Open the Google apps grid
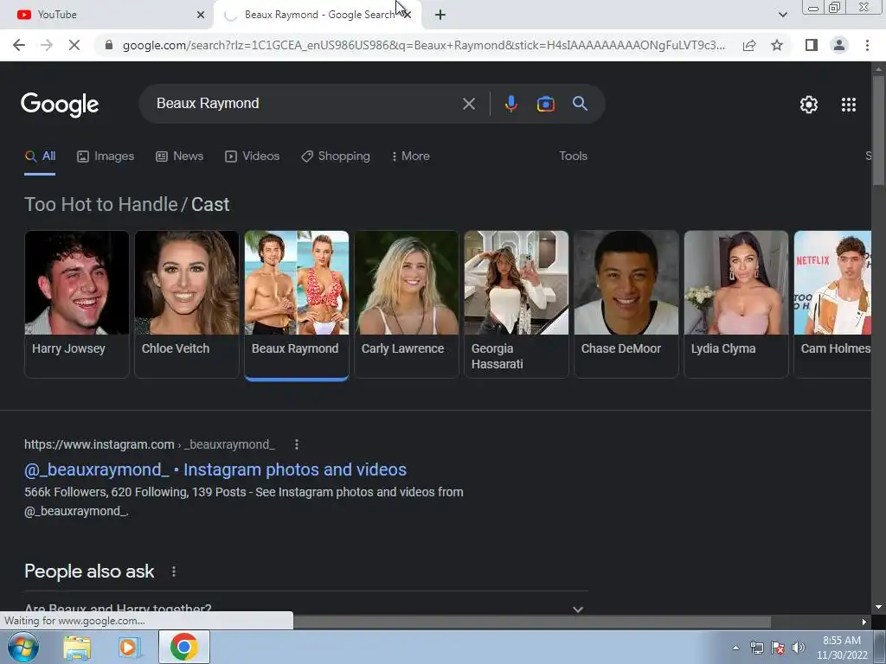Image resolution: width=886 pixels, height=664 pixels. pyautogui.click(x=849, y=105)
